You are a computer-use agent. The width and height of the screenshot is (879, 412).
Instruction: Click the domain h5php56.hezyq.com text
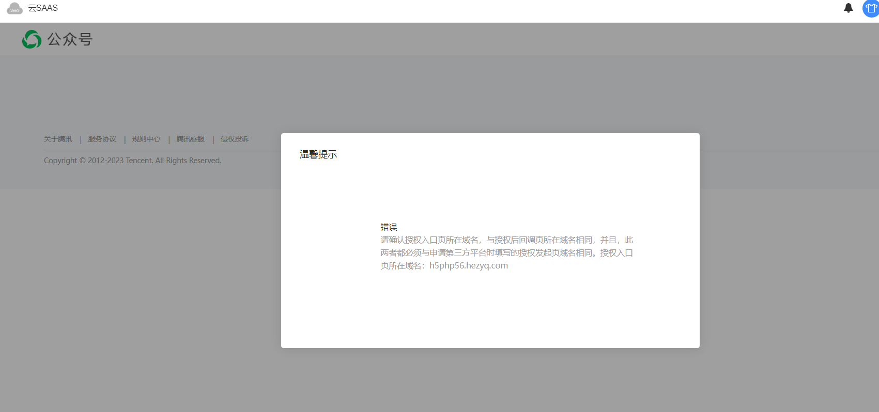pyautogui.click(x=469, y=266)
